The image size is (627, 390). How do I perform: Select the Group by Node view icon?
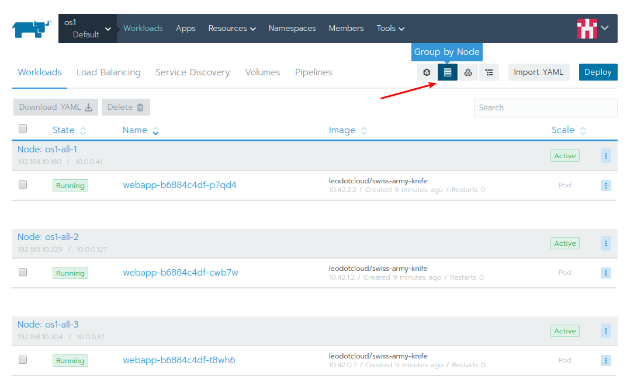pos(447,72)
